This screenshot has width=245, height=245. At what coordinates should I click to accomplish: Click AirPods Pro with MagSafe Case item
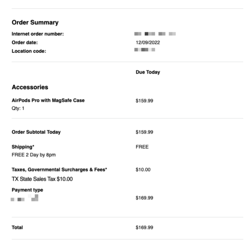[48, 100]
